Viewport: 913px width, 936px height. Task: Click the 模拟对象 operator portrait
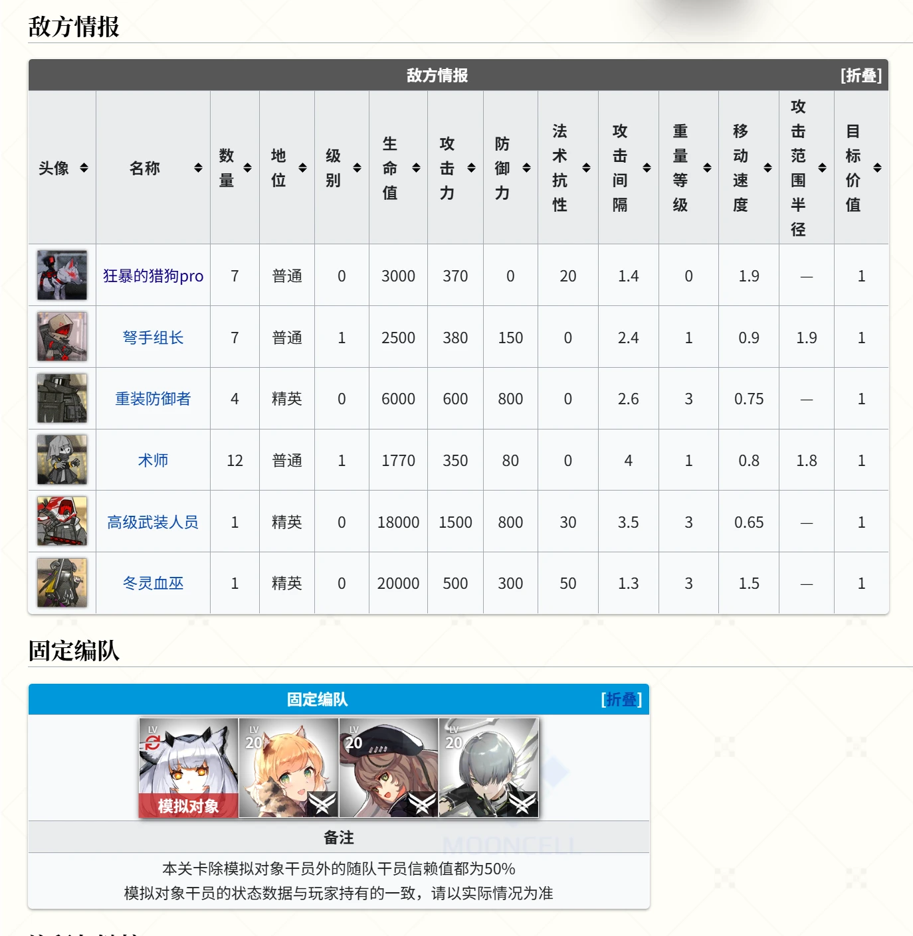[189, 767]
